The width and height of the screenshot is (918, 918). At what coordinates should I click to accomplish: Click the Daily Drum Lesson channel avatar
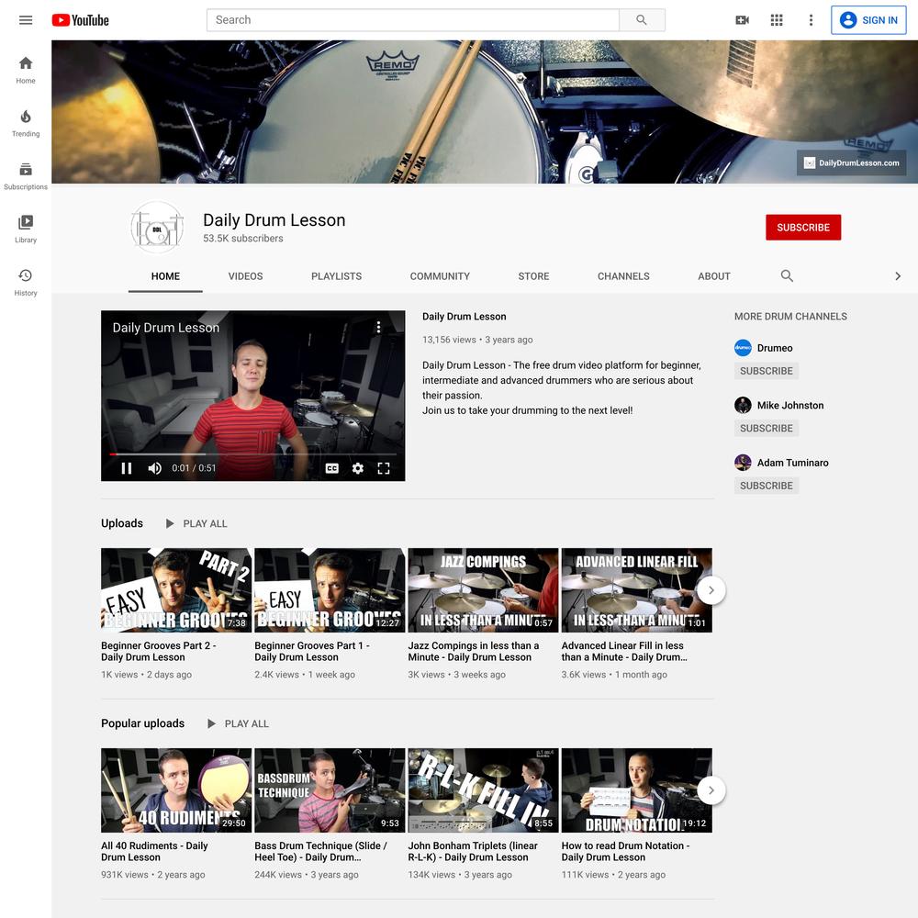tap(157, 228)
